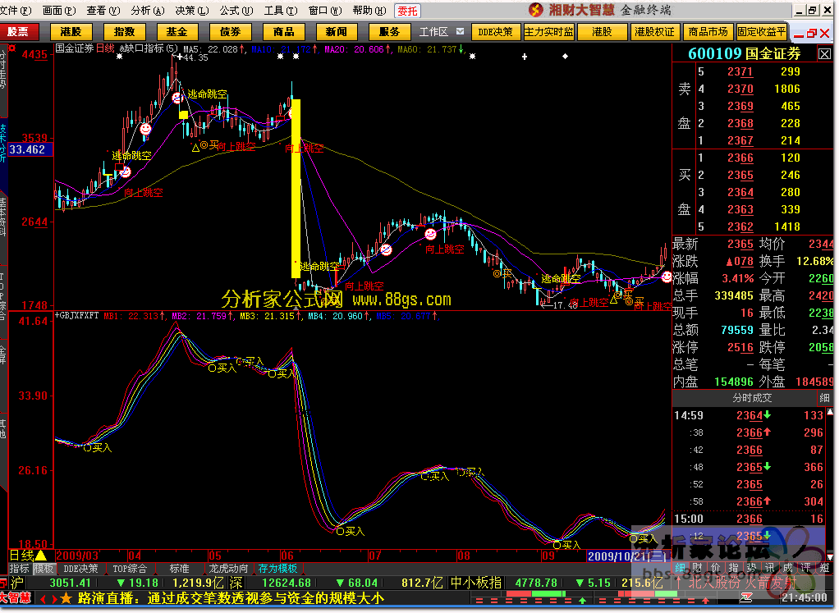Screen dimensions: 839x613
Task: Click the plus marker above the chart
Action: (x=525, y=56)
